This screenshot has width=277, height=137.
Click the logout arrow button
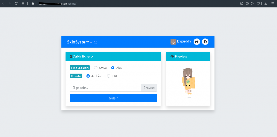tap(197, 42)
